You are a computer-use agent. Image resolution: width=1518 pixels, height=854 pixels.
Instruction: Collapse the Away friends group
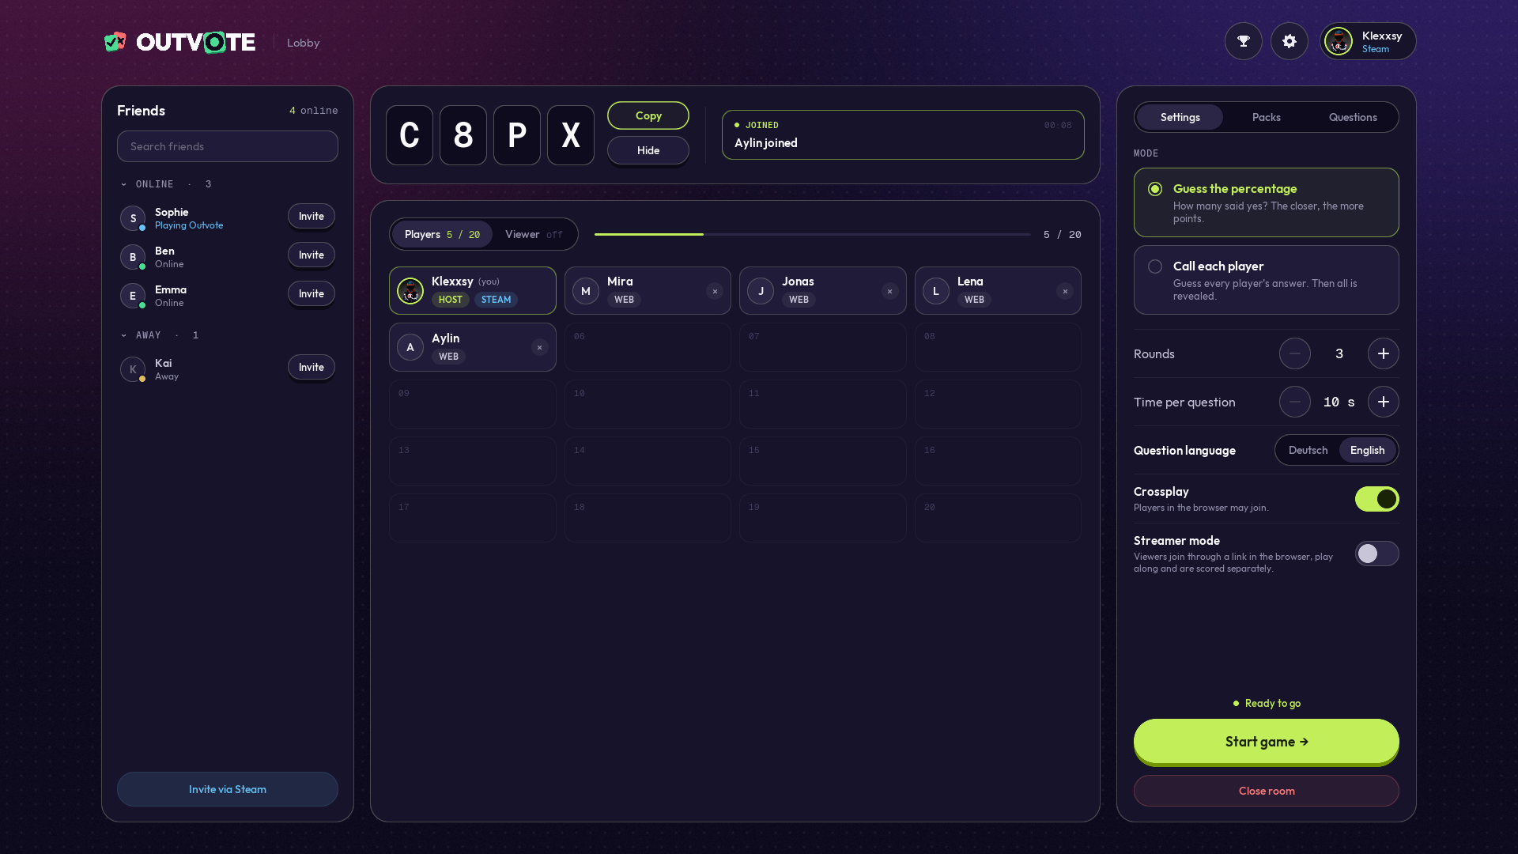coord(159,335)
